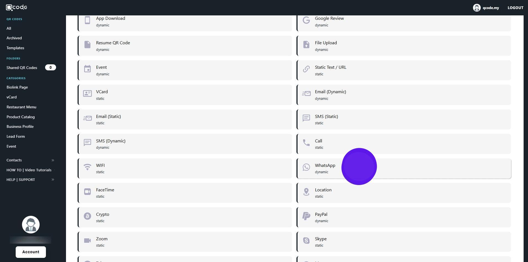The height and width of the screenshot is (262, 528).
Task: Click the FaceTime video icon
Action: pyautogui.click(x=87, y=191)
